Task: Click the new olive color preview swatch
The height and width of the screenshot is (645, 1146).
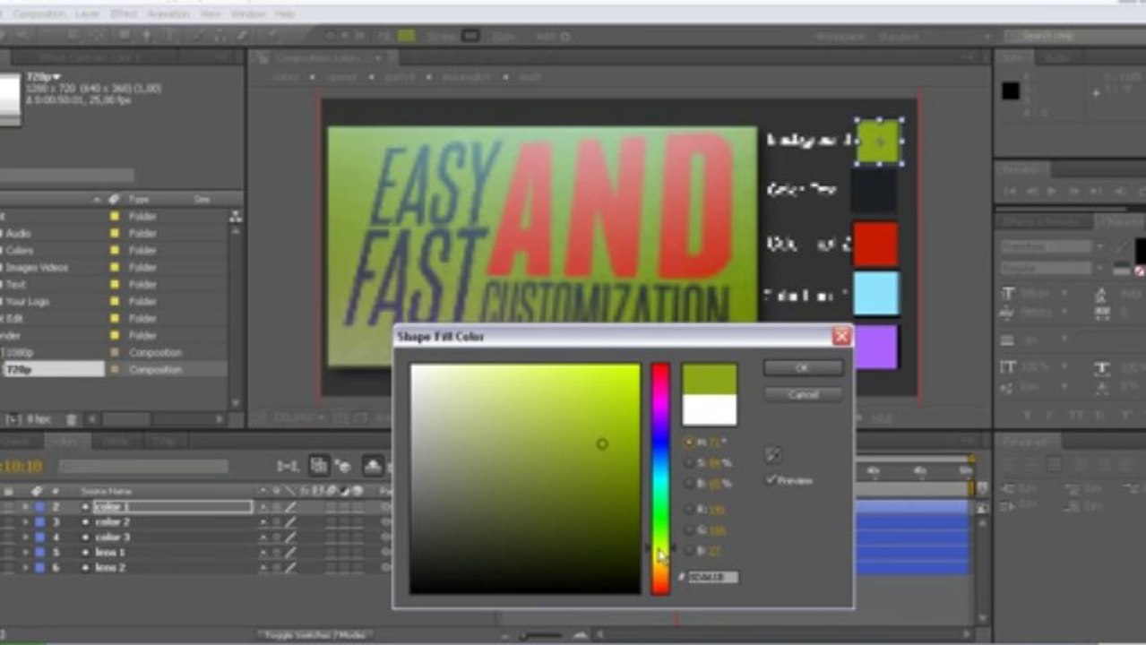Action: click(x=710, y=379)
